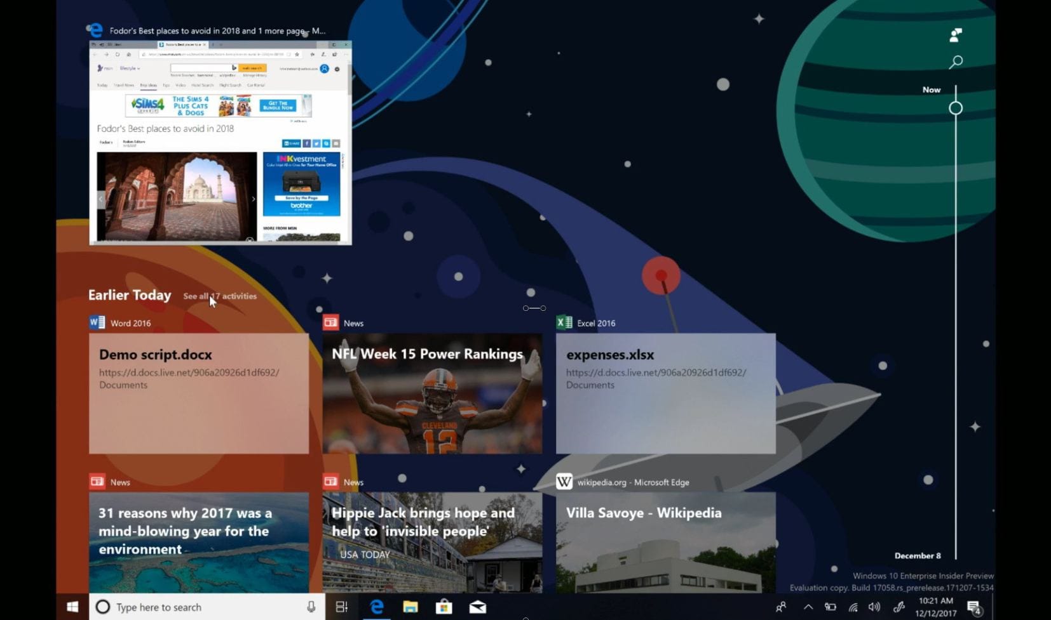The image size is (1051, 620).
Task: Open the 31 reasons why 2017 news card
Action: coord(199,543)
